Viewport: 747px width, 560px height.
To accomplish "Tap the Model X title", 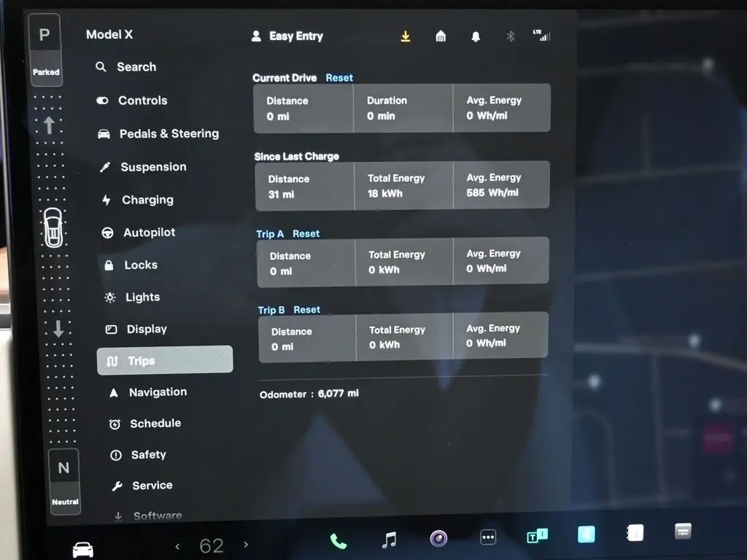I will pos(109,34).
